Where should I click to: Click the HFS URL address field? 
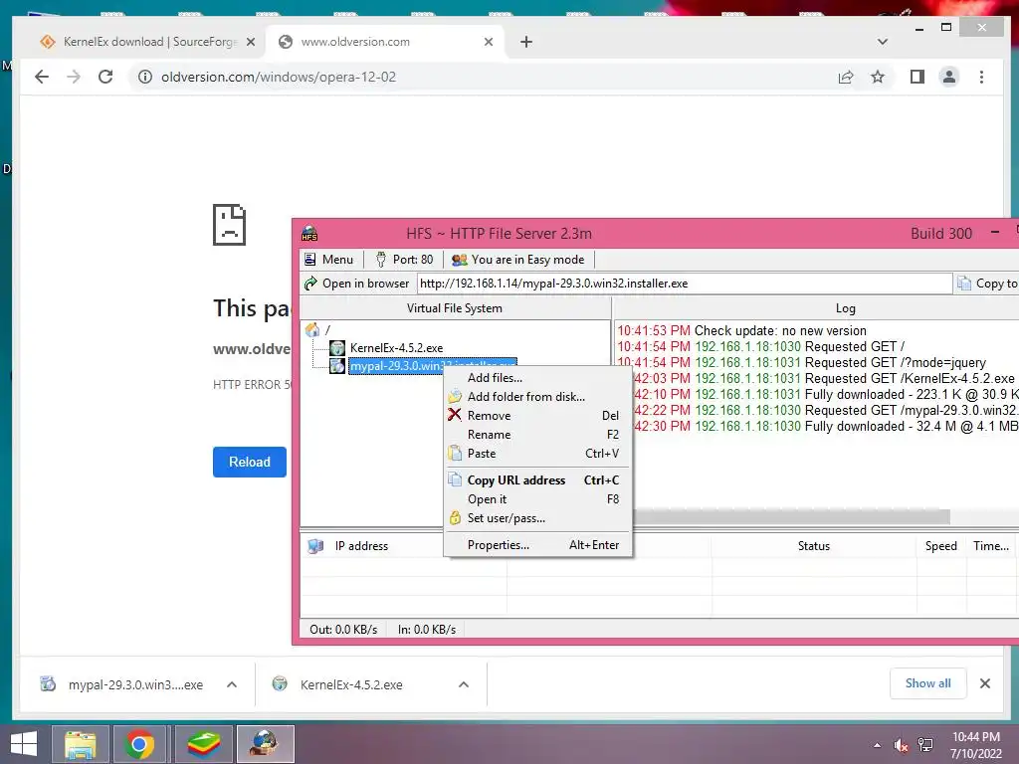point(685,284)
